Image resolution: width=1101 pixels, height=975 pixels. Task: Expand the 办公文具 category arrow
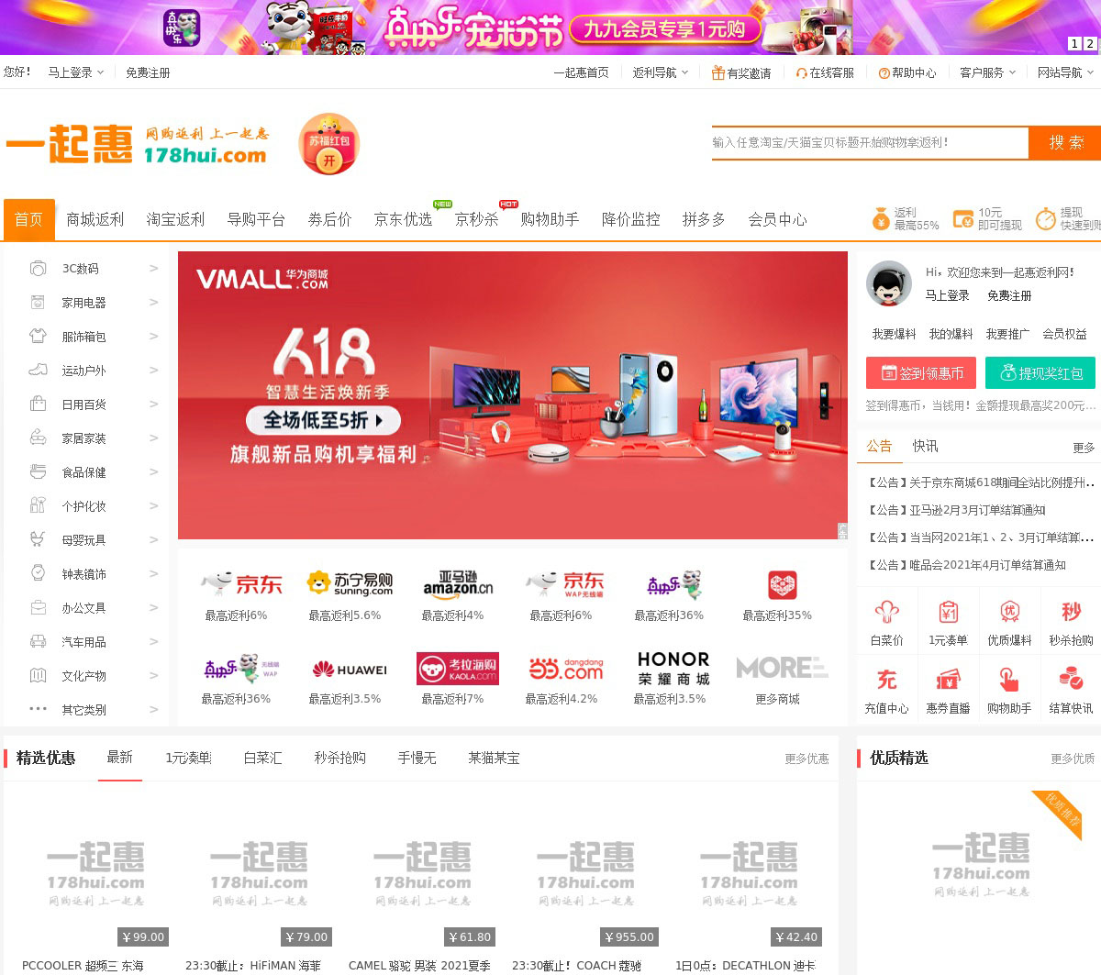point(153,608)
